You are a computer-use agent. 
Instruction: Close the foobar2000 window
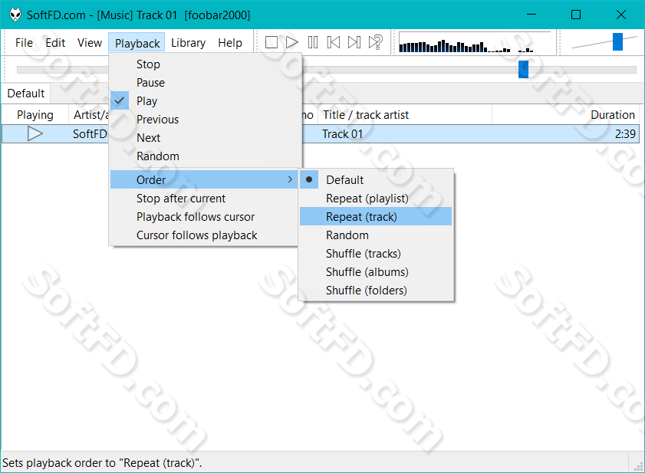click(x=621, y=15)
